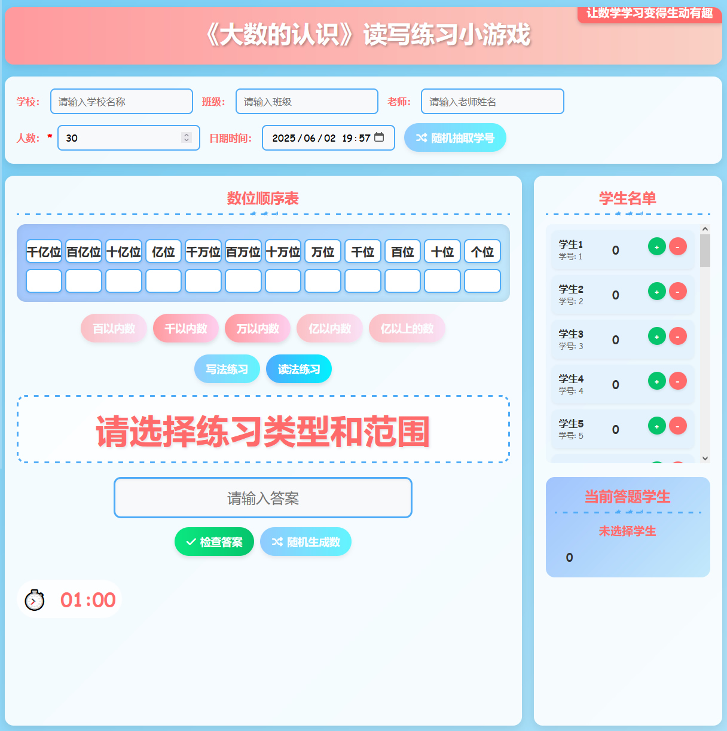727x731 pixels.
Task: Click the empty box under 亿位
Action: pos(163,281)
